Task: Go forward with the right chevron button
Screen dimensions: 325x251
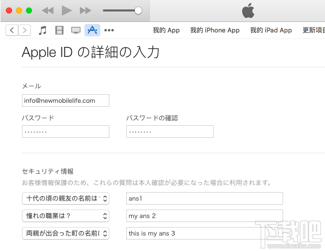Action: [x=24, y=30]
